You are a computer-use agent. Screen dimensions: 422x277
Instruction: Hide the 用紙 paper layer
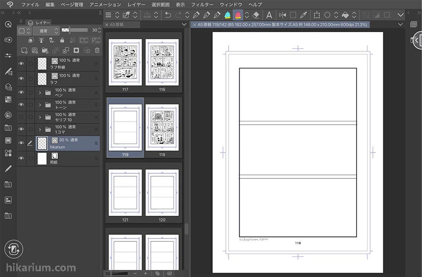pos(21,158)
